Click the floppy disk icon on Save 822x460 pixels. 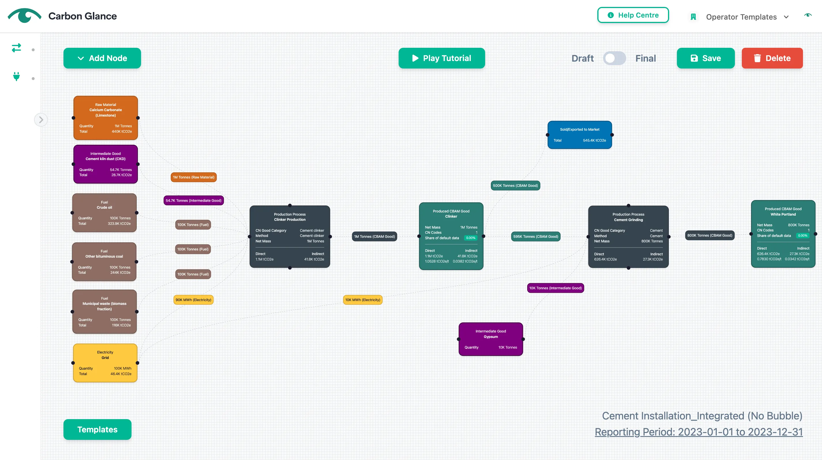pos(694,58)
